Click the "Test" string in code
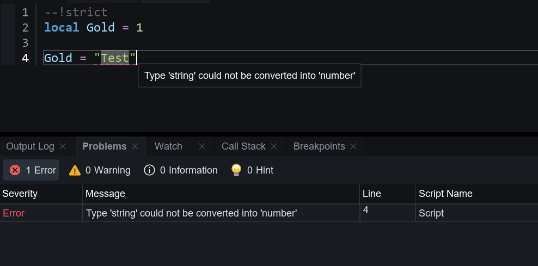 [115, 58]
